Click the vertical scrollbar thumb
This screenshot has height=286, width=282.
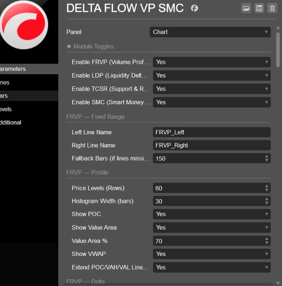coord(278,50)
